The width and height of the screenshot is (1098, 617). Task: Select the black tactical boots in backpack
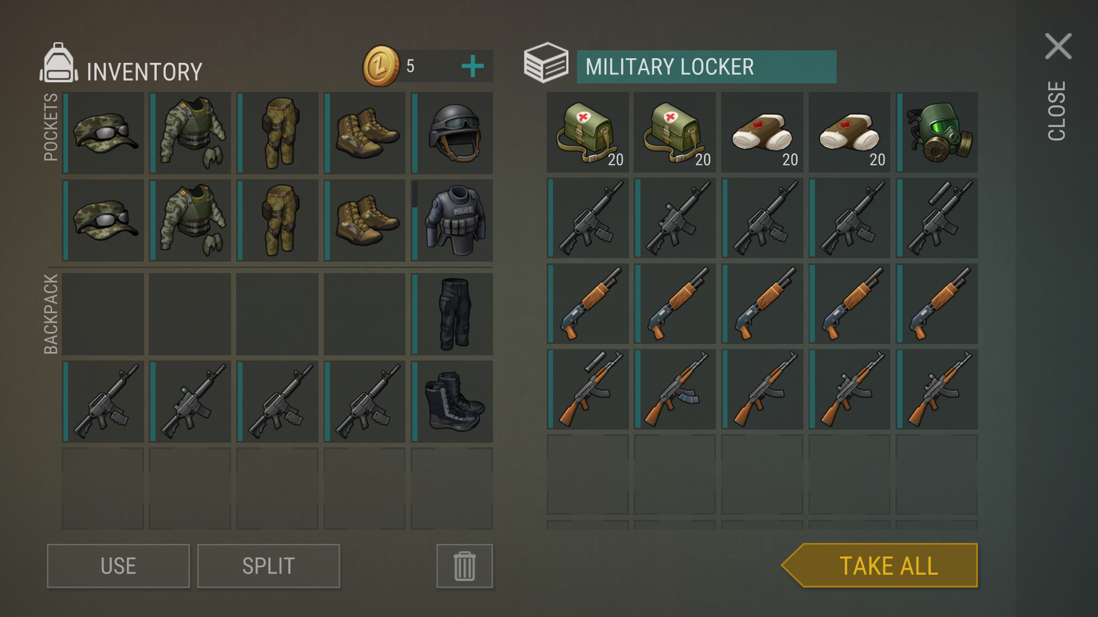[x=452, y=401]
